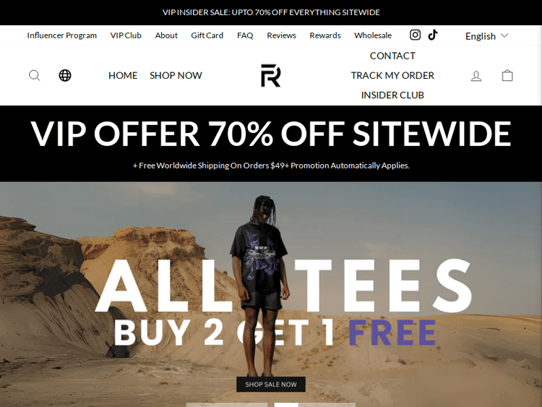Open the VIP Club link
The height and width of the screenshot is (407, 542).
[x=126, y=35]
